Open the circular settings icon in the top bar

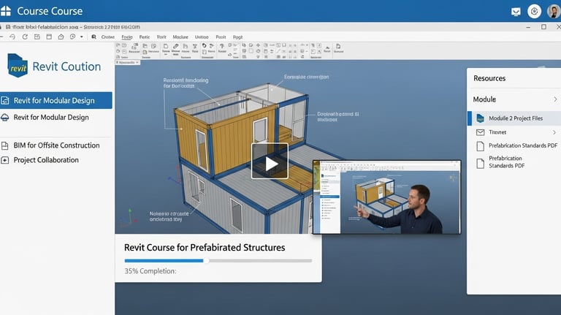534,12
